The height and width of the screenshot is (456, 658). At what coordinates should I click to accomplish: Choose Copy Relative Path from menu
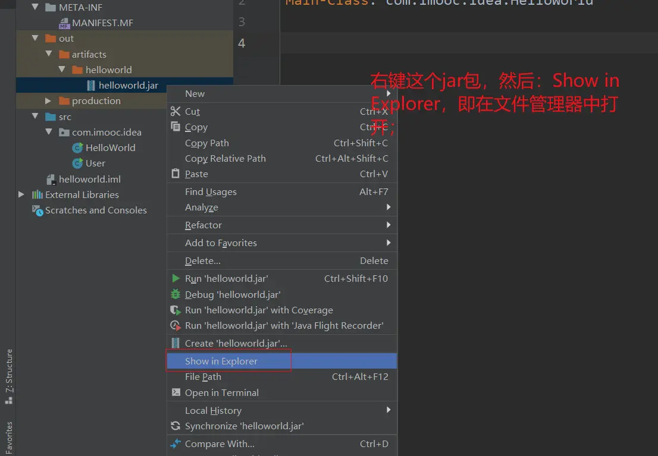click(225, 158)
